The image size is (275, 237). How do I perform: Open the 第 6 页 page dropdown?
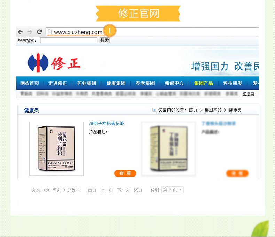172,190
